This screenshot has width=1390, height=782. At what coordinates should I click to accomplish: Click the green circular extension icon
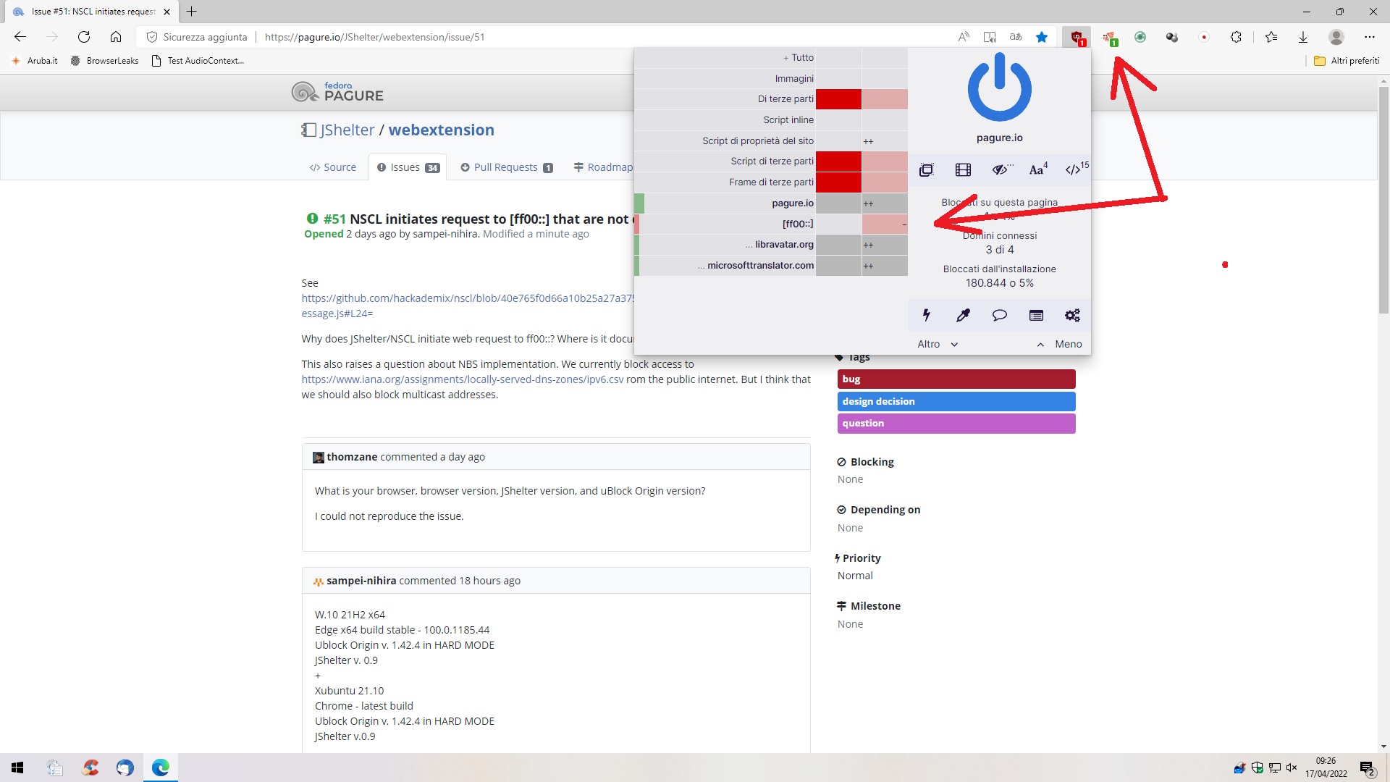[x=1140, y=37]
